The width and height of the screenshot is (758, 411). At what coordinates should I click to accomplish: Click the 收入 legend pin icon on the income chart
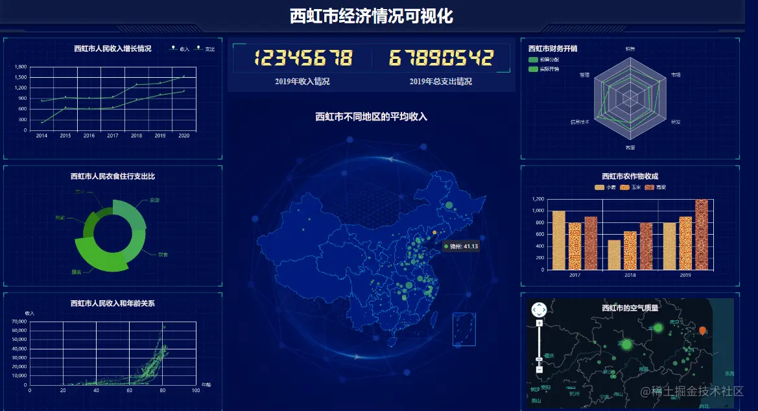(173, 47)
